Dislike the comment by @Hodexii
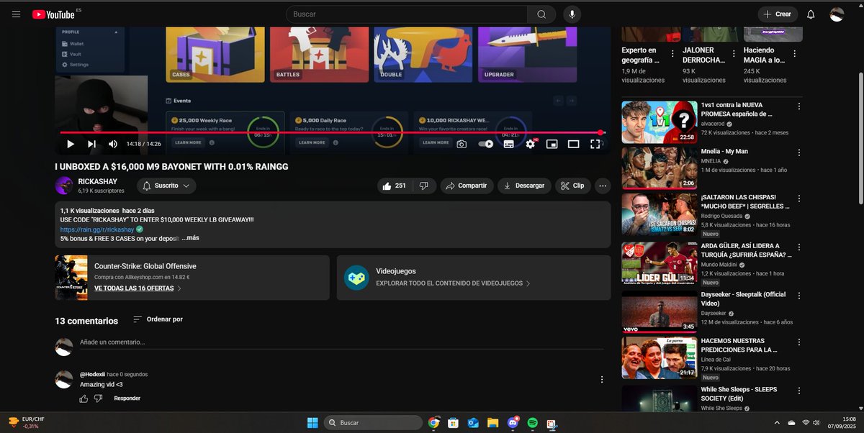The height and width of the screenshot is (433, 864). point(98,398)
